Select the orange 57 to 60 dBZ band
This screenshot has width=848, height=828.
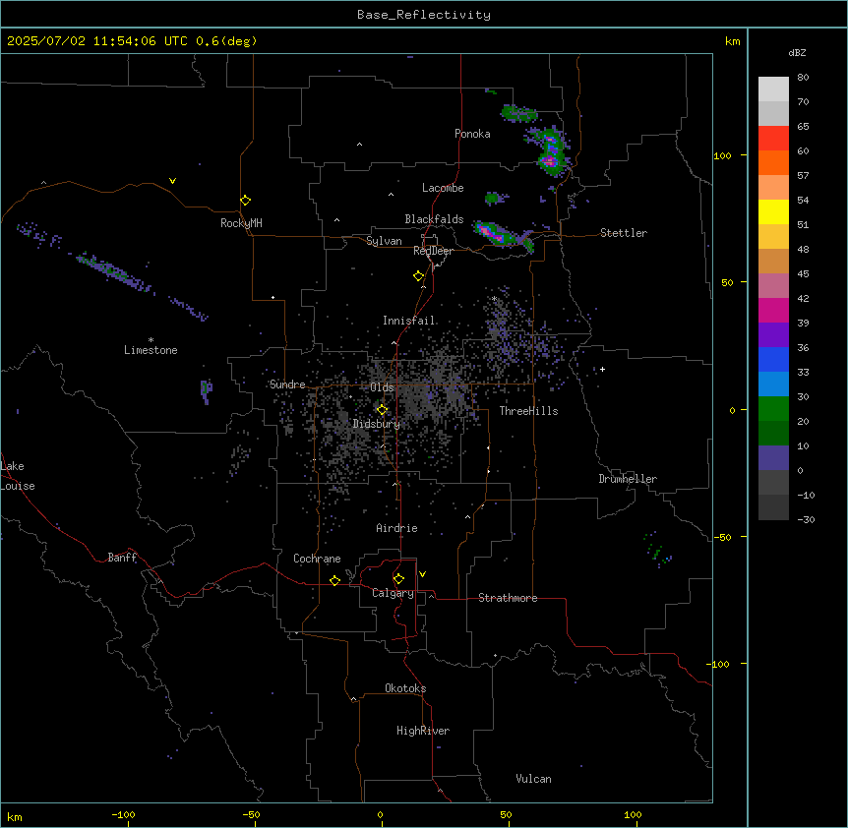(773, 162)
